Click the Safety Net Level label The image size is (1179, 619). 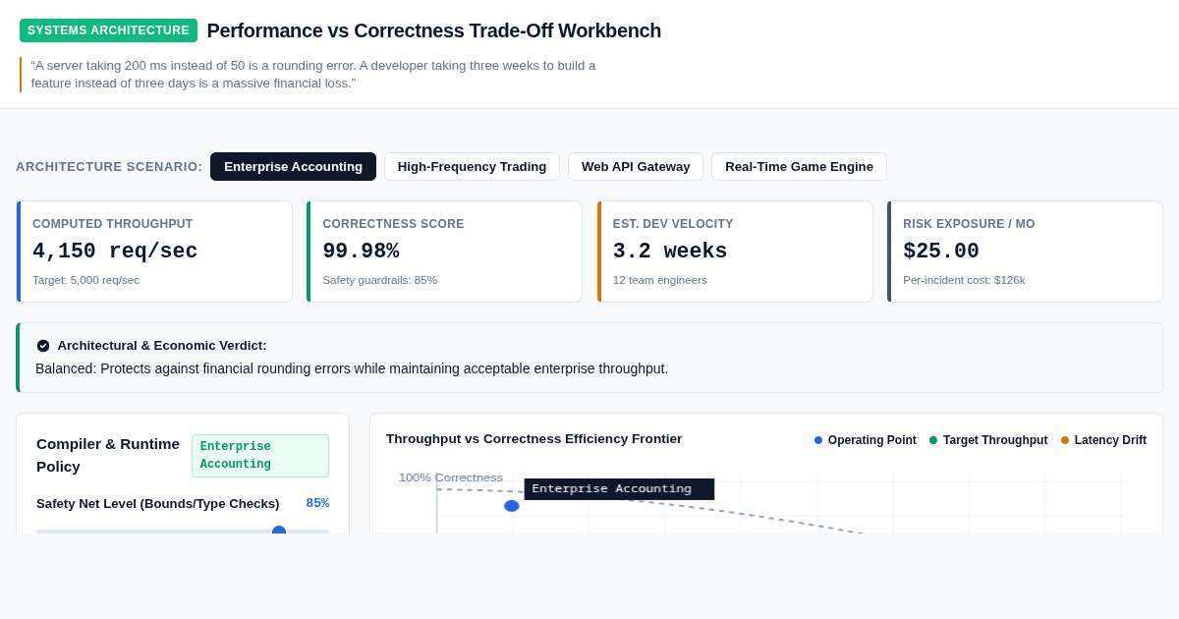pyautogui.click(x=158, y=503)
